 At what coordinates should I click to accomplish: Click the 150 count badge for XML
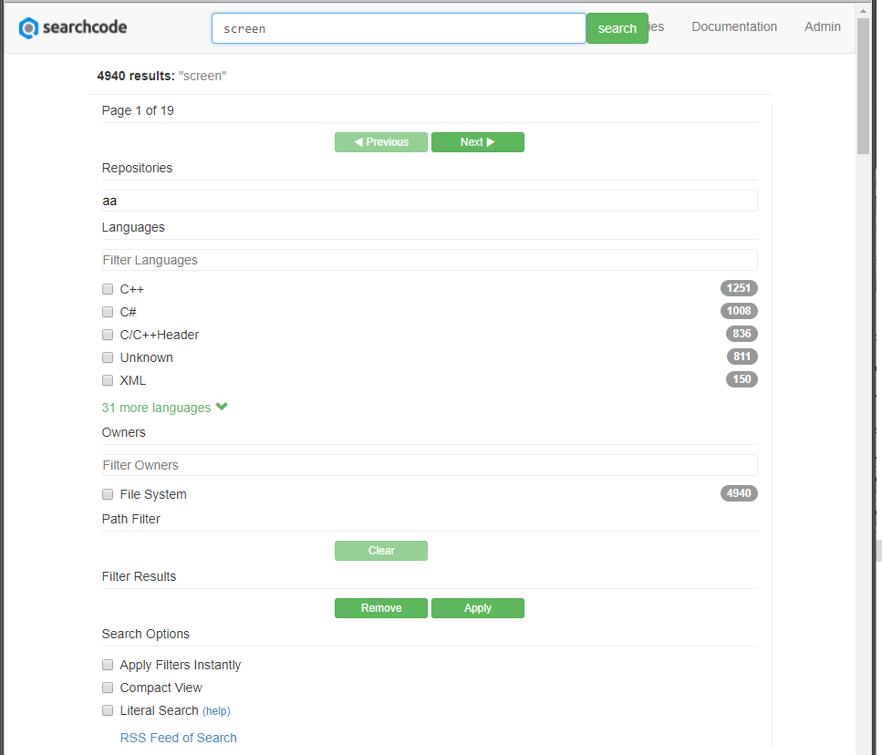point(742,379)
